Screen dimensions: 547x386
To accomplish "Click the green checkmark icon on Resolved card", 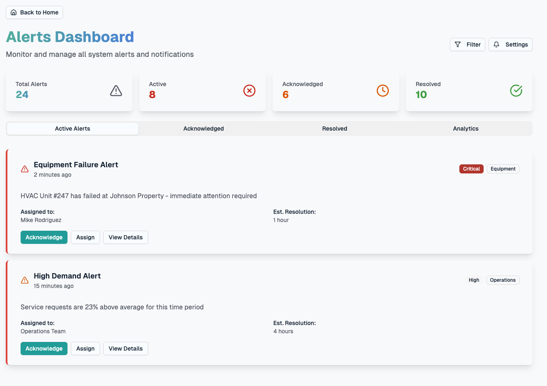I will (x=516, y=91).
